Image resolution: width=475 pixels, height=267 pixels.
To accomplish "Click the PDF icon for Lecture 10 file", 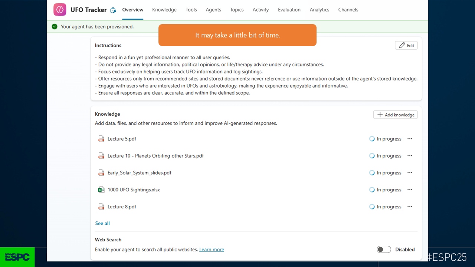I will (x=101, y=156).
